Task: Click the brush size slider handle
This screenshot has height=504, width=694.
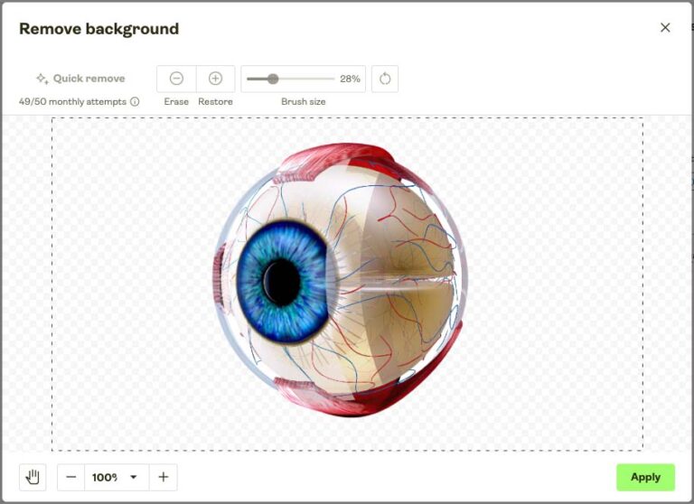Action: coord(273,79)
